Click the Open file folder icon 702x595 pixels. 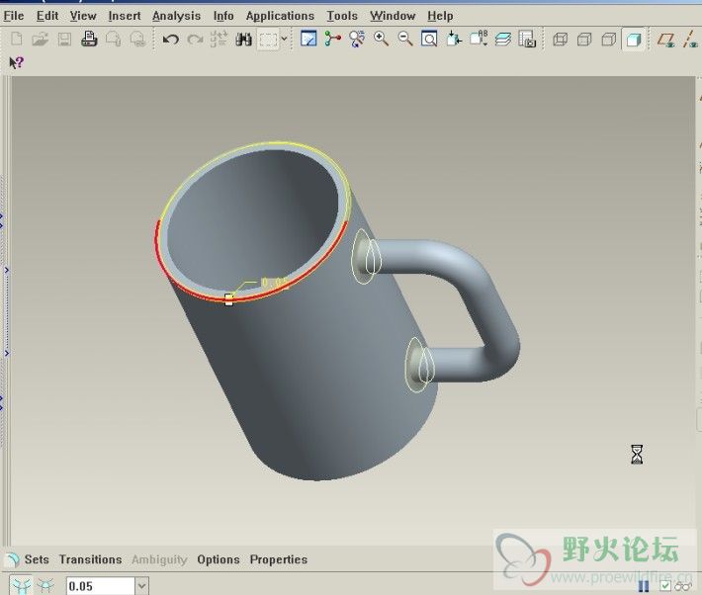(41, 40)
